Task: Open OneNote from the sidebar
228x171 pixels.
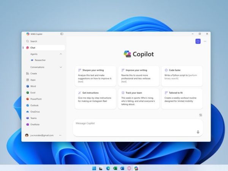Action: click(x=35, y=124)
